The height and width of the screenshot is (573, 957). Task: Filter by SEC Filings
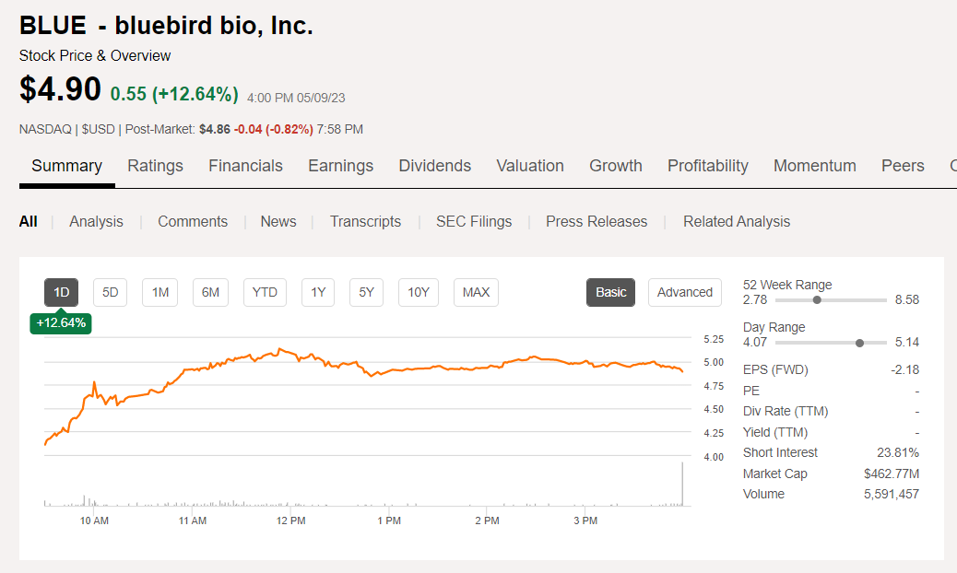tap(474, 221)
